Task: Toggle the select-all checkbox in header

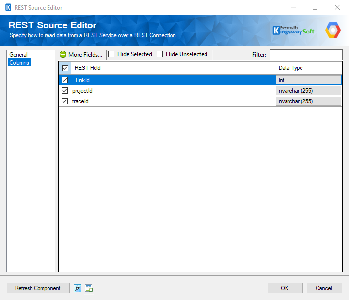Action: 65,68
